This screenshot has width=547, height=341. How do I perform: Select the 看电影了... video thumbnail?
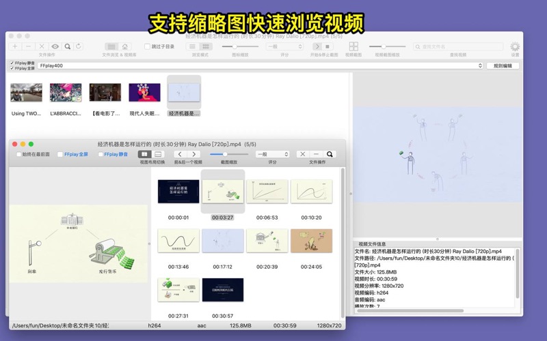point(105,93)
